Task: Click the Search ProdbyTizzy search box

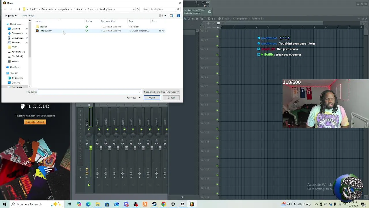Action: click(161, 9)
